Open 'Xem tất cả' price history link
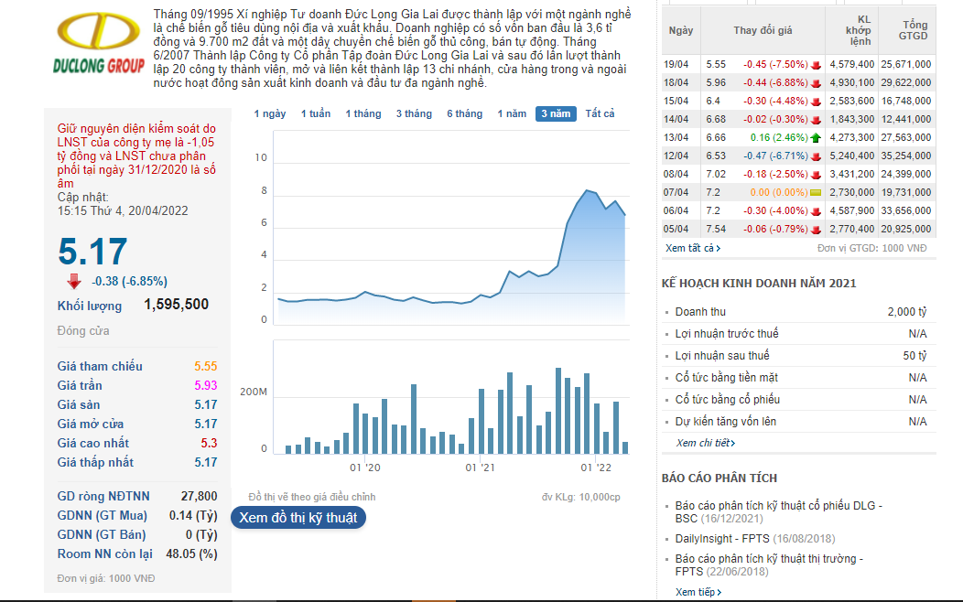Image resolution: width=963 pixels, height=602 pixels. coord(693,248)
